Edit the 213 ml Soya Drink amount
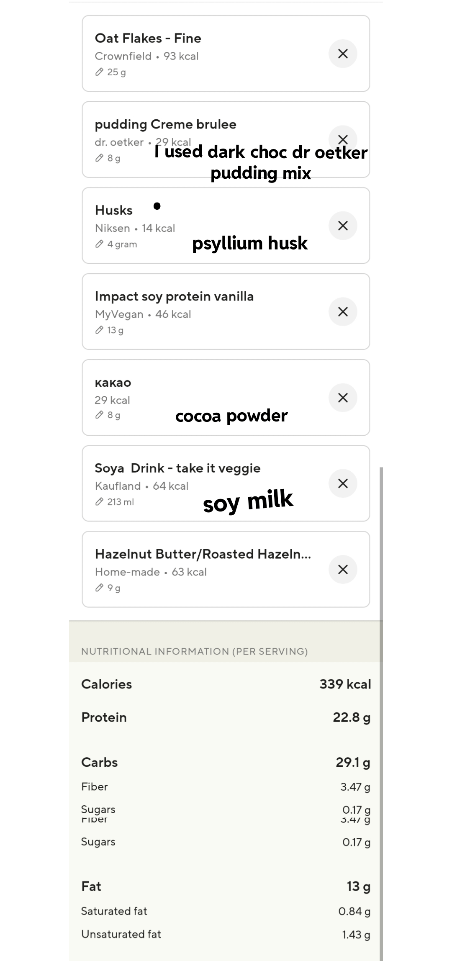Image resolution: width=452 pixels, height=961 pixels. coord(115,501)
